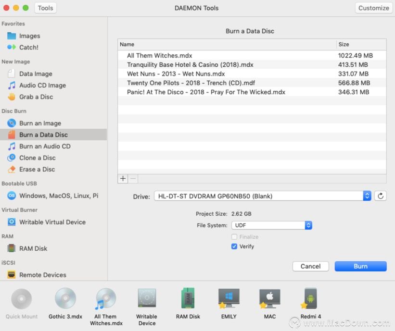Viewport: 395px width, 331px height.
Task: Click the Data Image page icon
Action: point(12,74)
